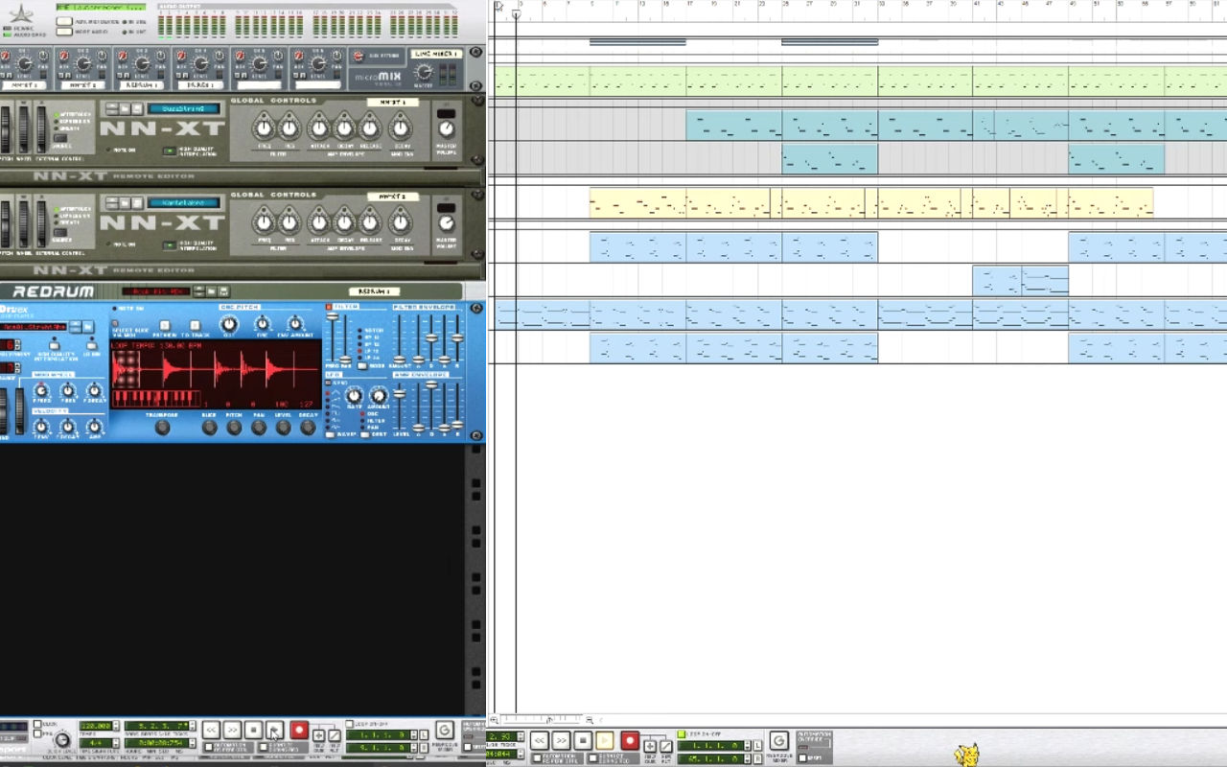Click the Dr.Rex filter Mode button
1227x767 pixels.
[x=362, y=366]
